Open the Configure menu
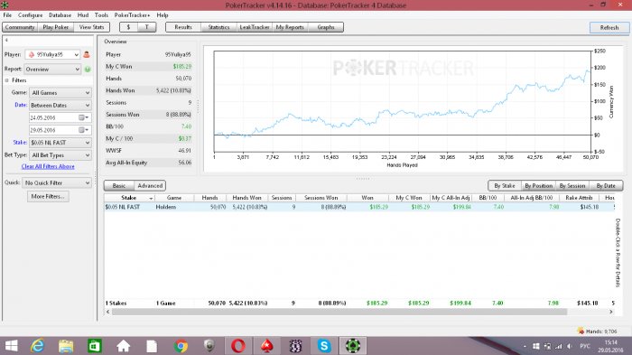This screenshot has height=355, width=632. point(30,15)
